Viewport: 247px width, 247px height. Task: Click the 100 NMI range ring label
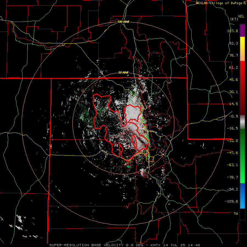pos(123,22)
